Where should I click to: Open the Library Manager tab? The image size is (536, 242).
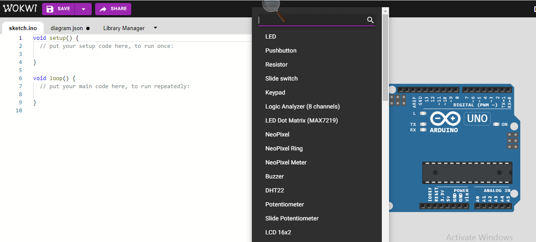(124, 28)
